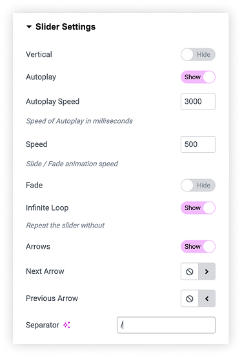
Task: Click the Autoplay Speed label
Action: pos(53,102)
